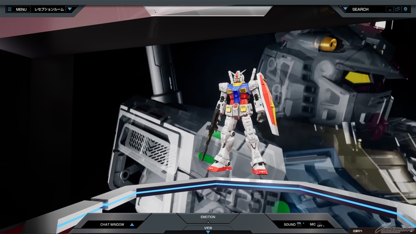
Task: Minimize the app using the underscore icon
Action: pyautogui.click(x=390, y=9)
